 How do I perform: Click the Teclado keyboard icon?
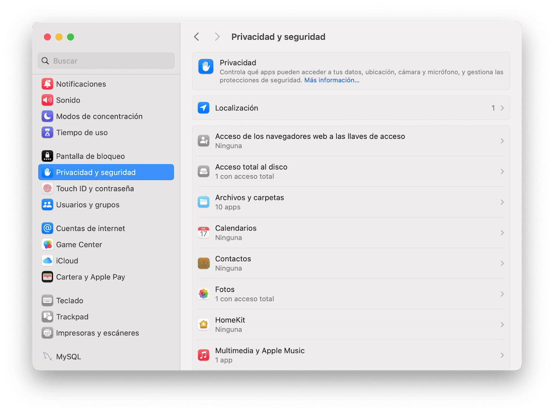click(x=47, y=301)
